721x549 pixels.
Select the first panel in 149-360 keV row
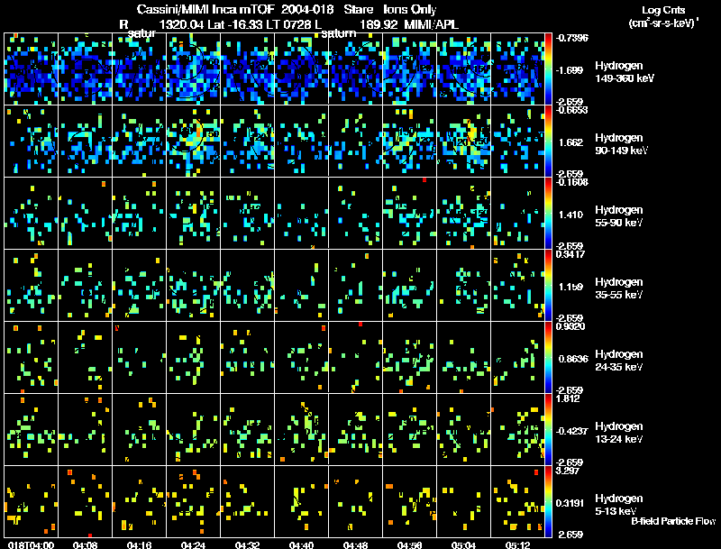click(x=32, y=69)
